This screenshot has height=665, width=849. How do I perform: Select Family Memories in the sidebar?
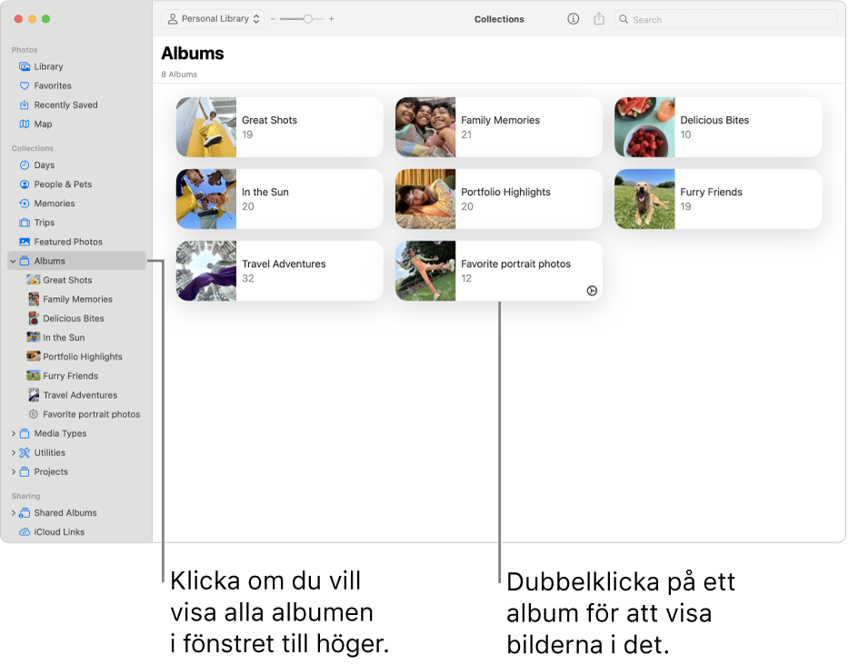[77, 299]
